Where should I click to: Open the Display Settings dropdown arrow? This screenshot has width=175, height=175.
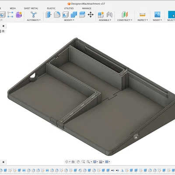(98, 162)
